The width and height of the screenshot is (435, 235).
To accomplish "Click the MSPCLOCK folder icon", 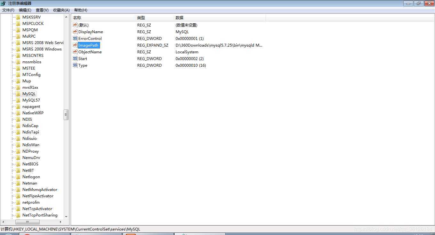I will [x=18, y=24].
